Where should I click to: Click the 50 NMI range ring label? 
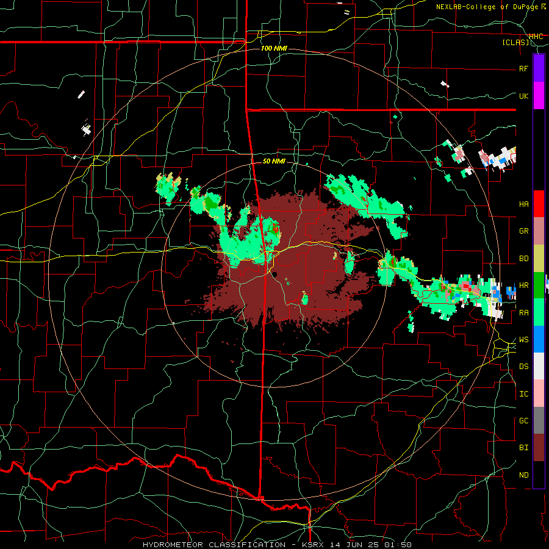(274, 161)
